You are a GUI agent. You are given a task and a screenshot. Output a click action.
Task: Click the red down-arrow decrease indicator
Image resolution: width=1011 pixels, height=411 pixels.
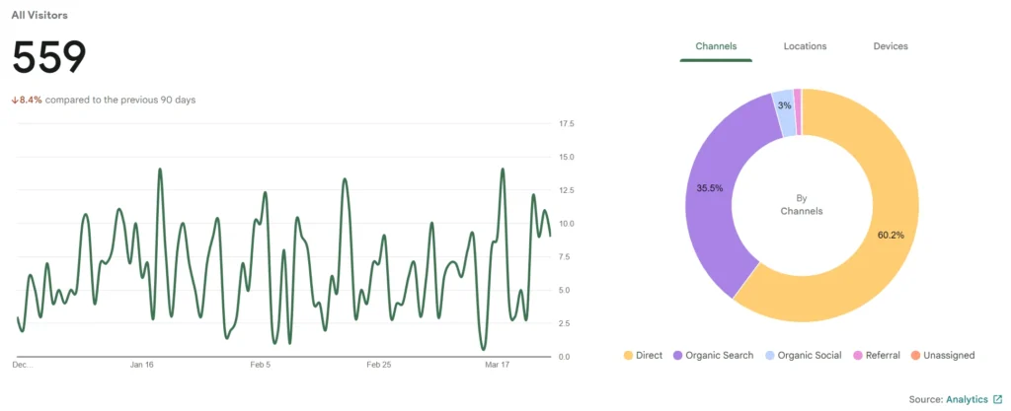15,100
